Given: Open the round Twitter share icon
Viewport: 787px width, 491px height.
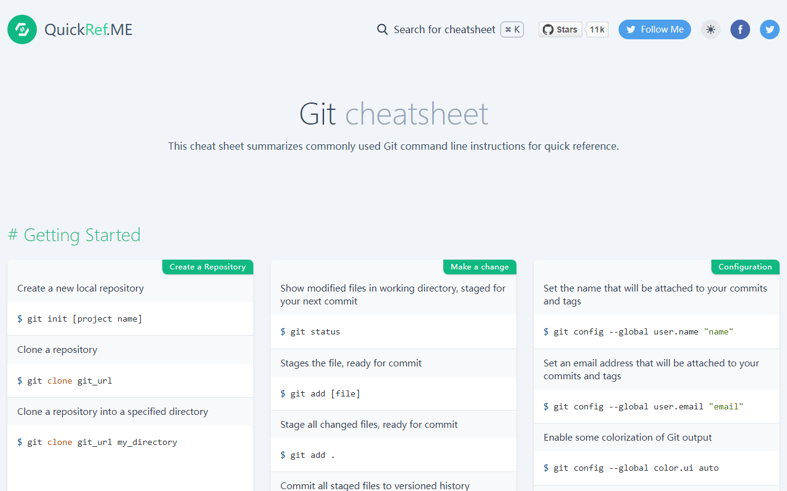Looking at the screenshot, I should [770, 29].
